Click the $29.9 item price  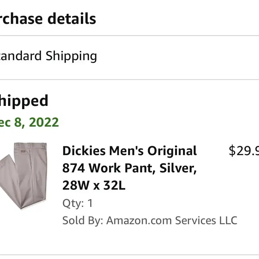[x=244, y=151]
